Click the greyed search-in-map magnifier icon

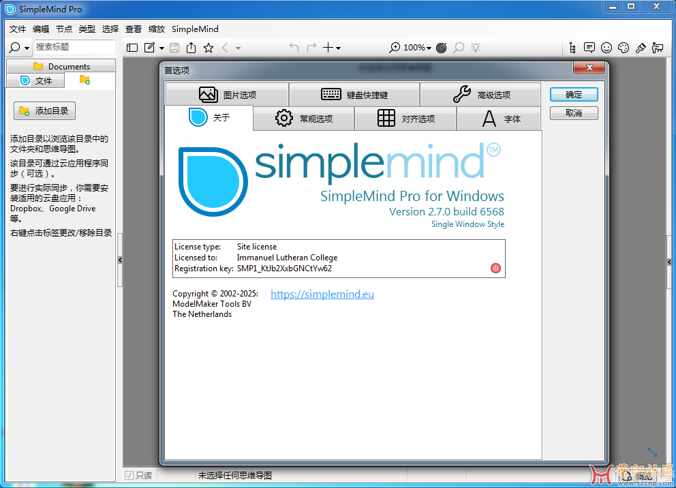coord(459,48)
